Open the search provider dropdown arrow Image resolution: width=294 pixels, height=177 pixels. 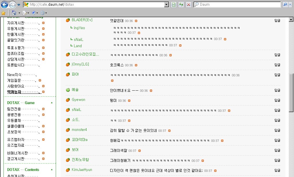click(291, 5)
